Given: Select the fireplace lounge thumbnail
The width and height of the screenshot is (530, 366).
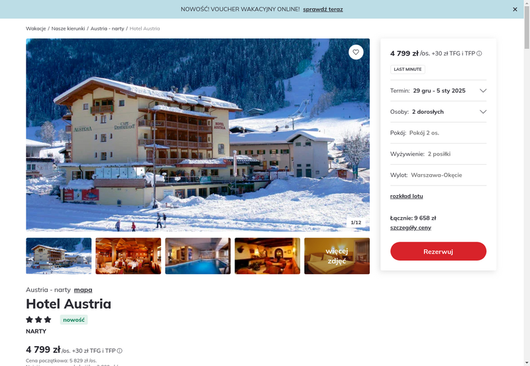Looking at the screenshot, I should [x=268, y=256].
